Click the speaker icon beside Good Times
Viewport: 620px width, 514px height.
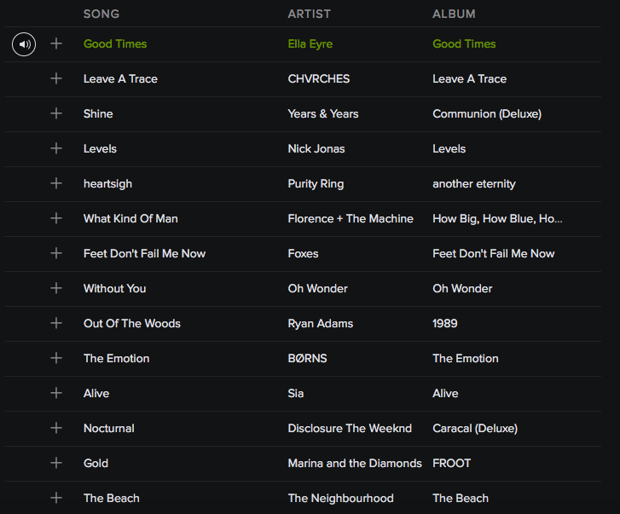coord(24,44)
